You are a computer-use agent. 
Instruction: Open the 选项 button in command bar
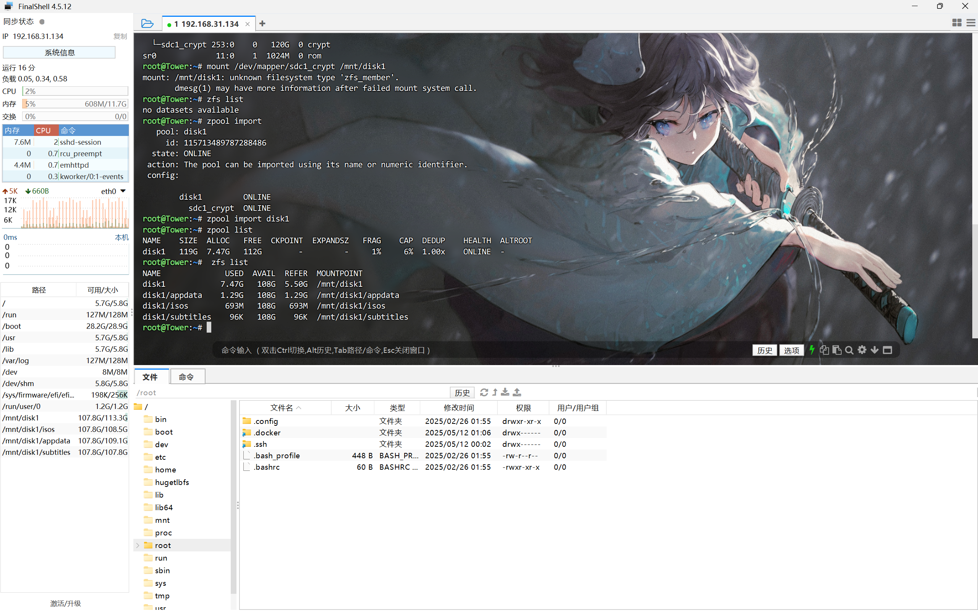pyautogui.click(x=791, y=350)
